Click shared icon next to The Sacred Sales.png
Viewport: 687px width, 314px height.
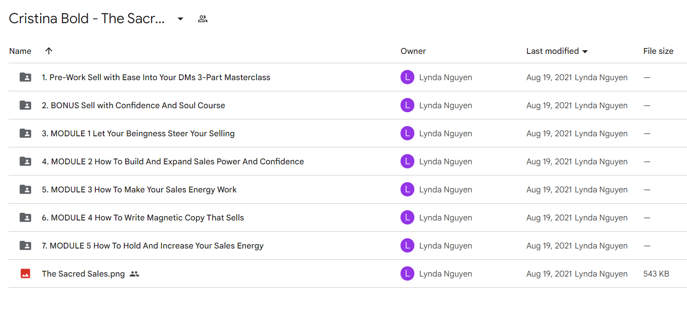[134, 274]
